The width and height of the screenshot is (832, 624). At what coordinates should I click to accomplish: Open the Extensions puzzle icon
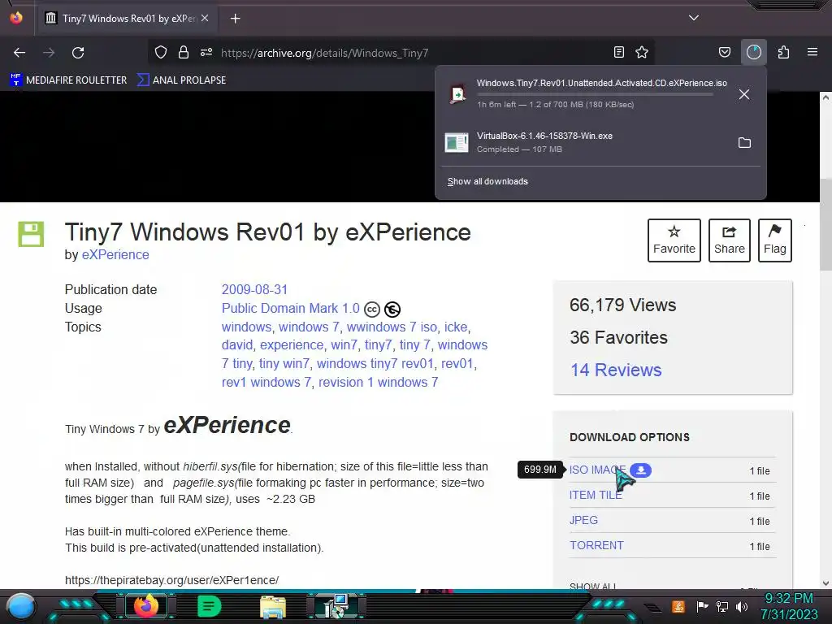tap(783, 52)
